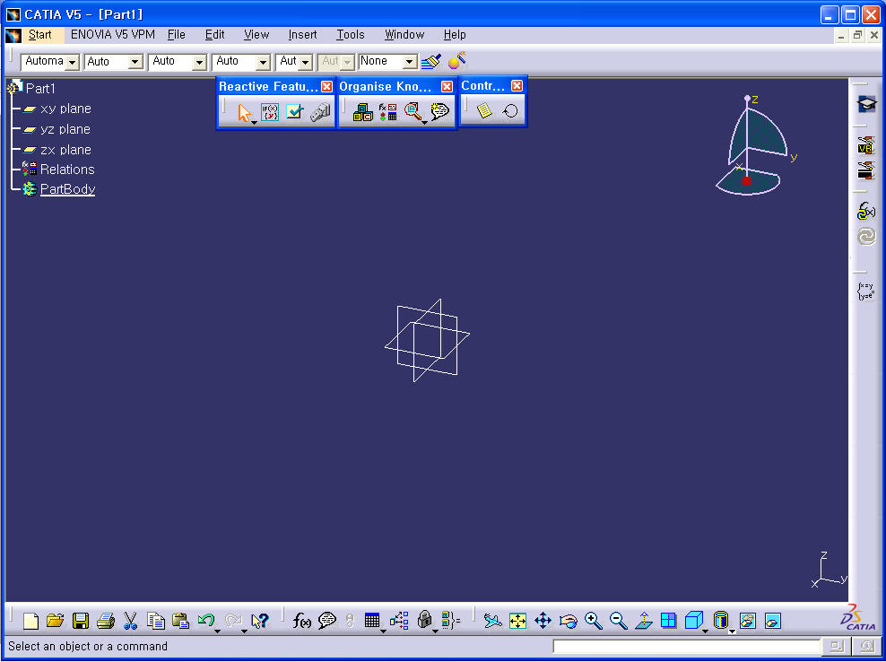Click the command input field in status bar

click(x=686, y=646)
